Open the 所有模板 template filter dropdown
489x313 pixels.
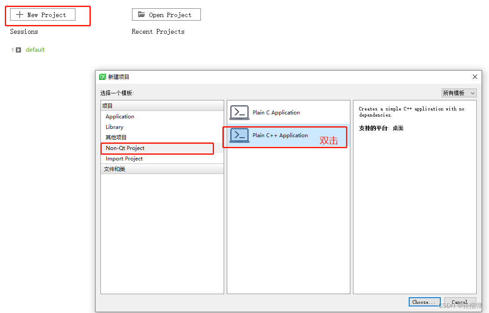click(459, 93)
